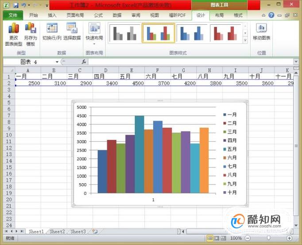Restore the workbook window icon
This screenshot has width=302, height=245.
click(287, 15)
